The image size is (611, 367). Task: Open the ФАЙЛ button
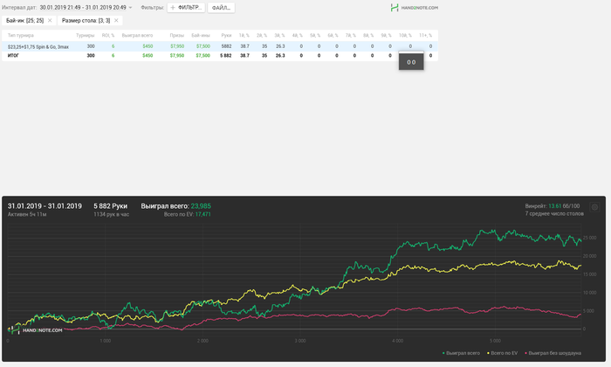click(221, 7)
